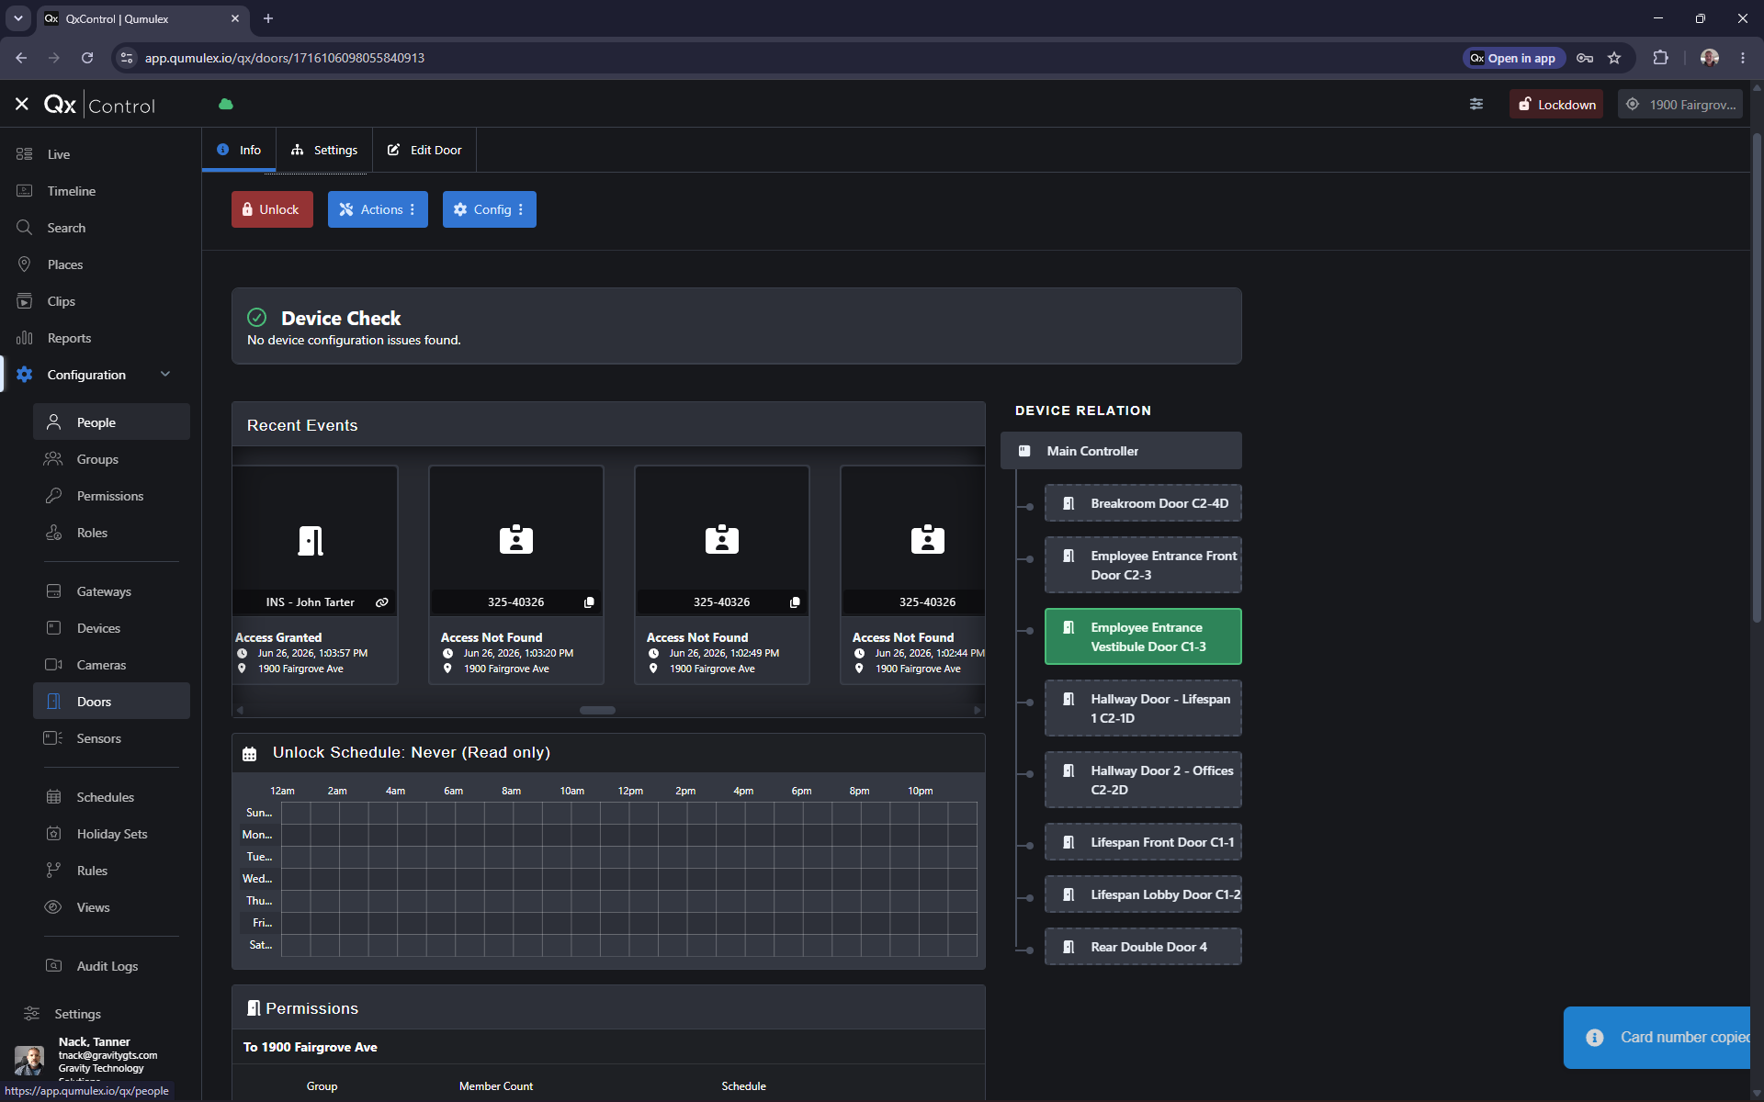Open browser extensions puzzle icon
Viewport: 1764px width, 1102px height.
tap(1660, 58)
